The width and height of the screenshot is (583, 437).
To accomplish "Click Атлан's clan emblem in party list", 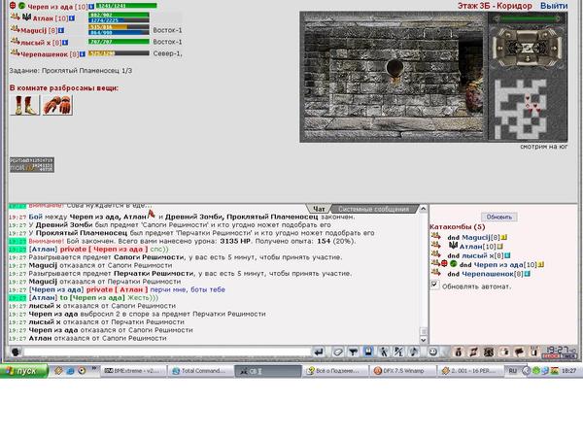I will coord(26,17).
